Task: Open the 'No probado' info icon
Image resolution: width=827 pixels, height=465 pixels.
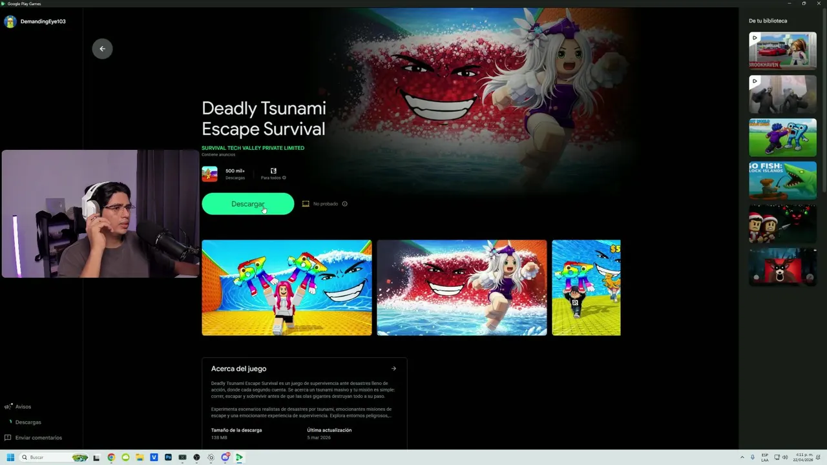Action: click(344, 203)
